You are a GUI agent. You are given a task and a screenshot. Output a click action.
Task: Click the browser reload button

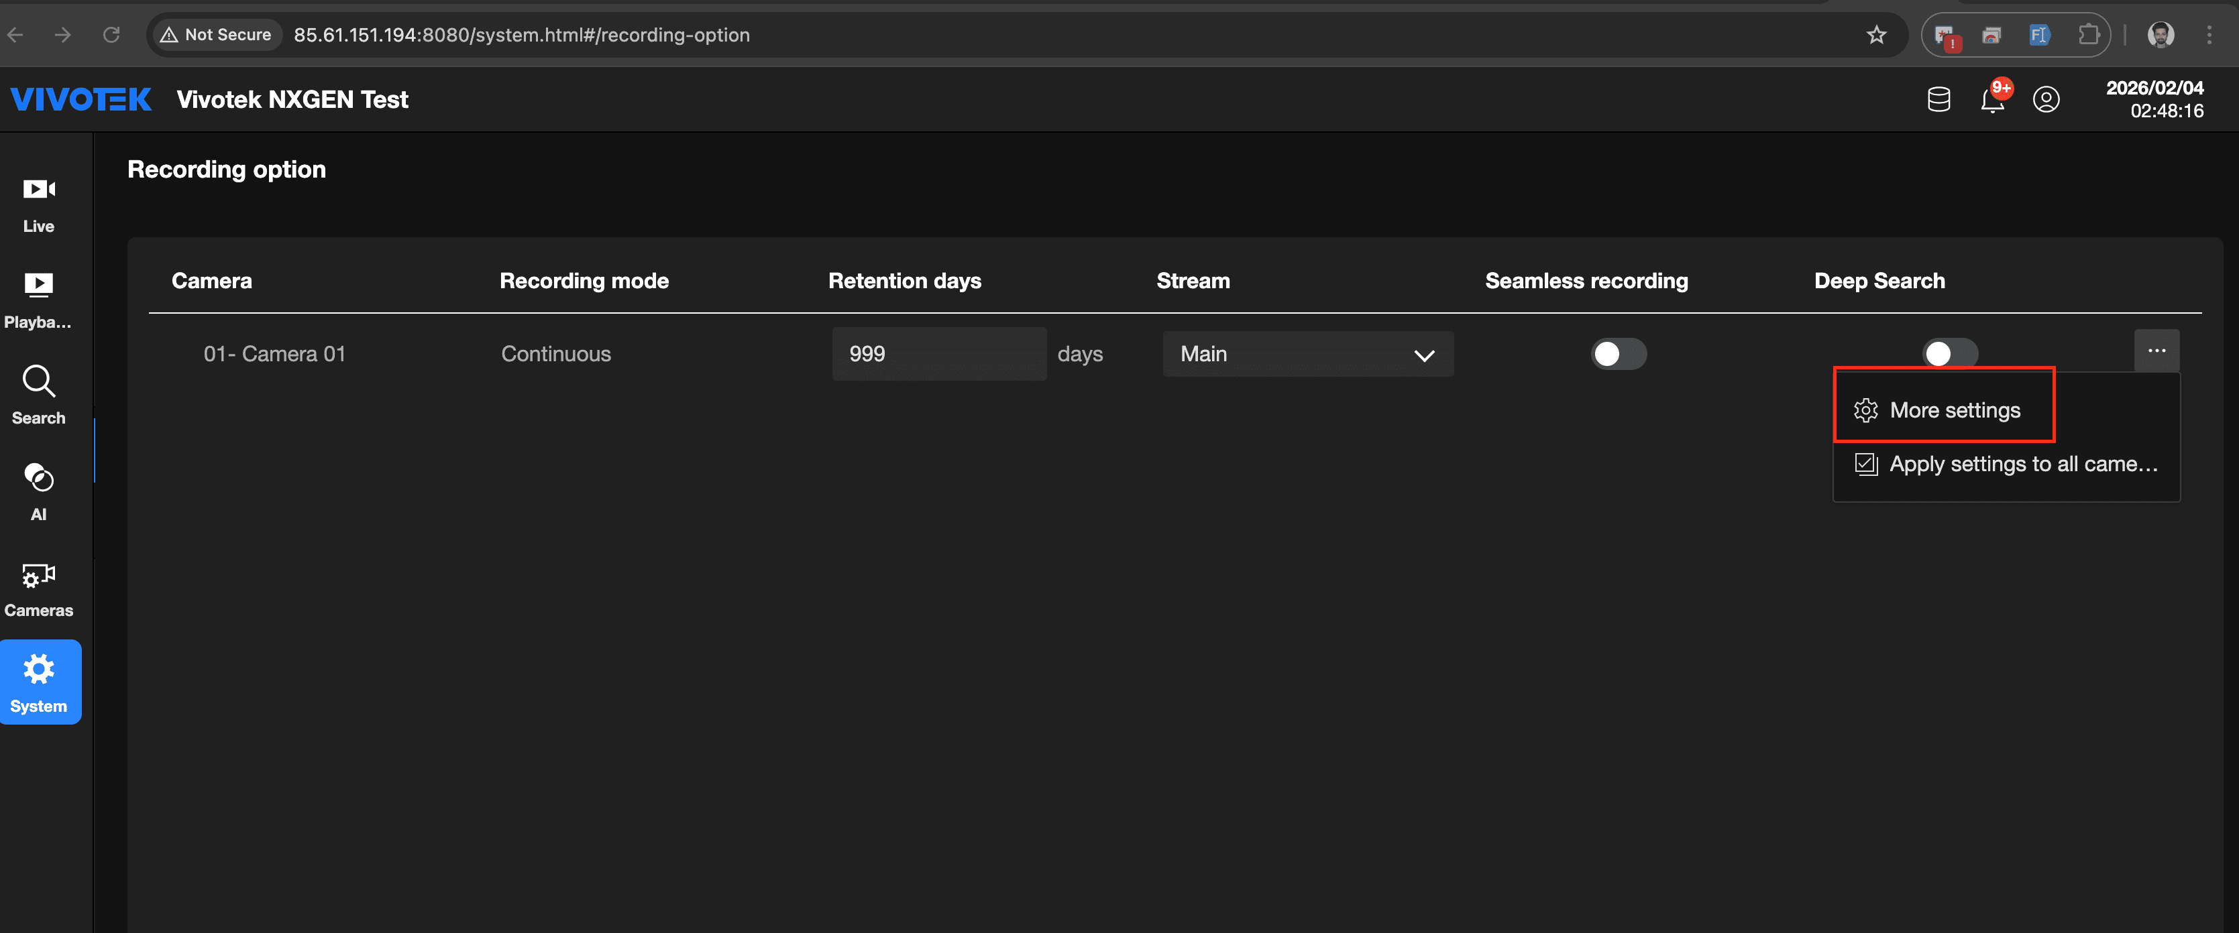coord(111,35)
